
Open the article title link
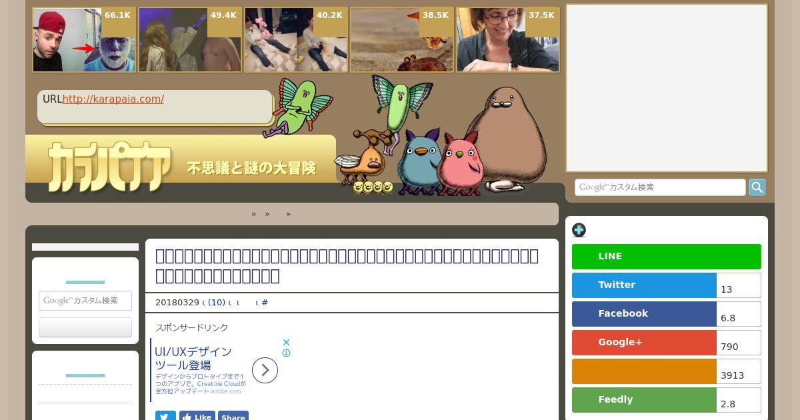(347, 266)
